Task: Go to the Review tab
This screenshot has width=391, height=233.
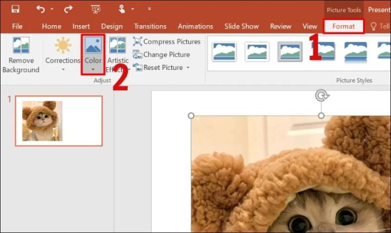Action: click(x=280, y=26)
